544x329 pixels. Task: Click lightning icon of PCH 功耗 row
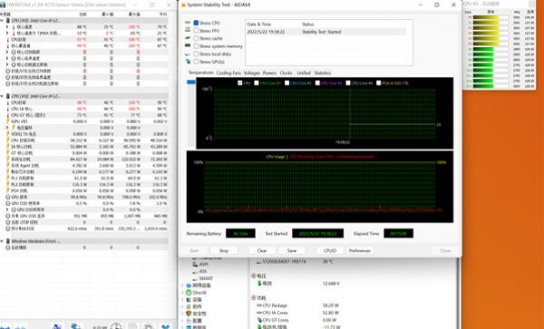[8, 190]
